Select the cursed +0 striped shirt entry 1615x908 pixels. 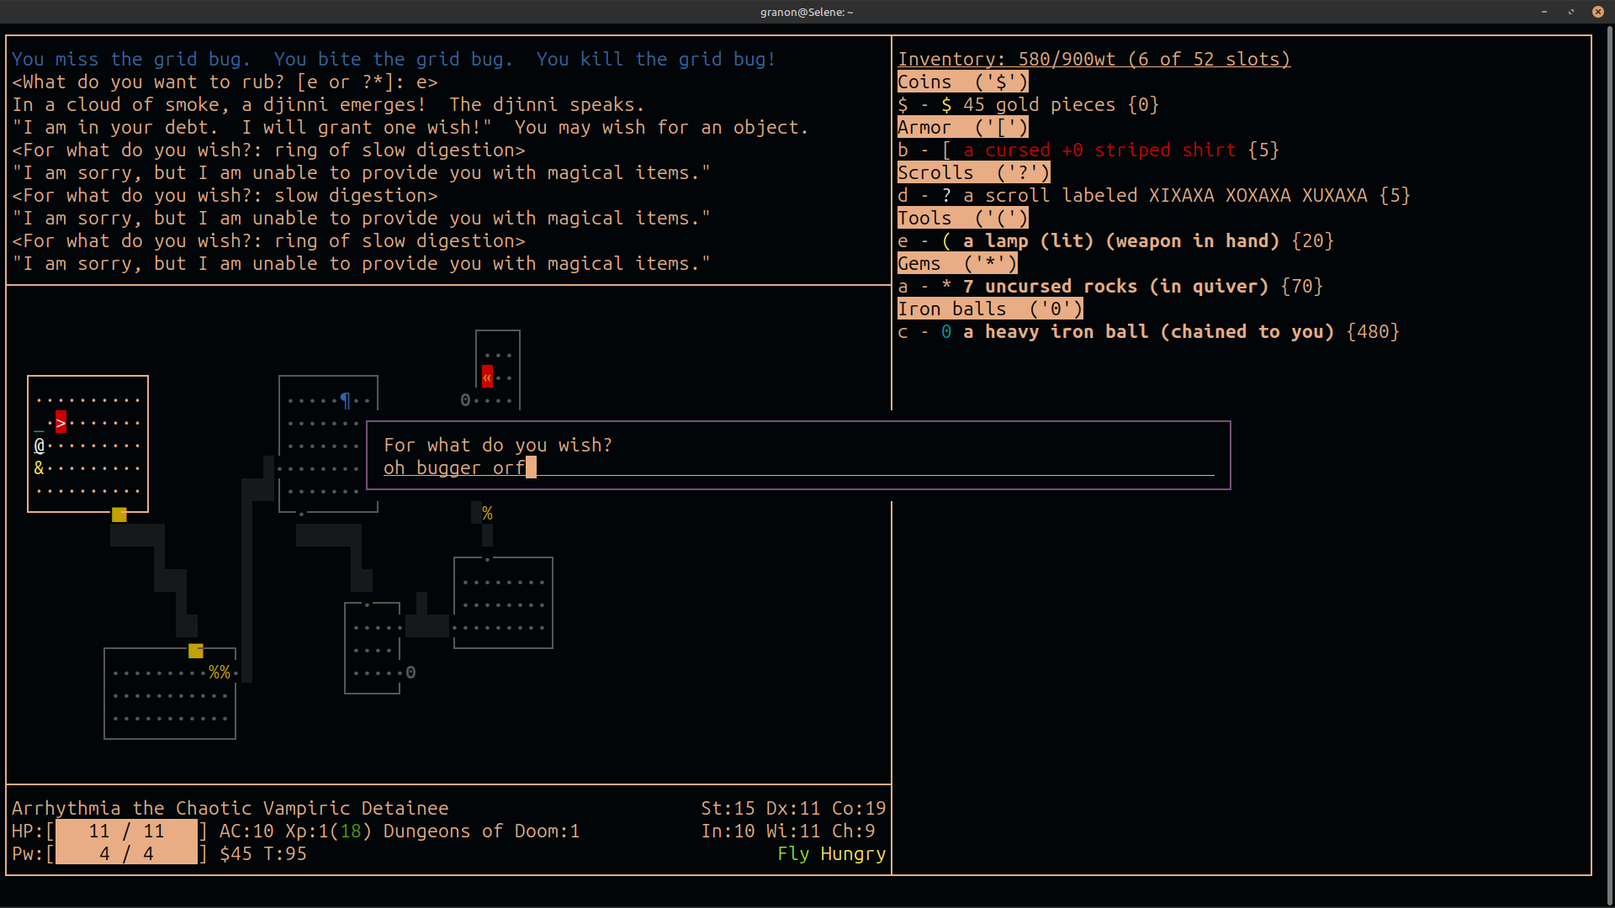pyautogui.click(x=1088, y=150)
